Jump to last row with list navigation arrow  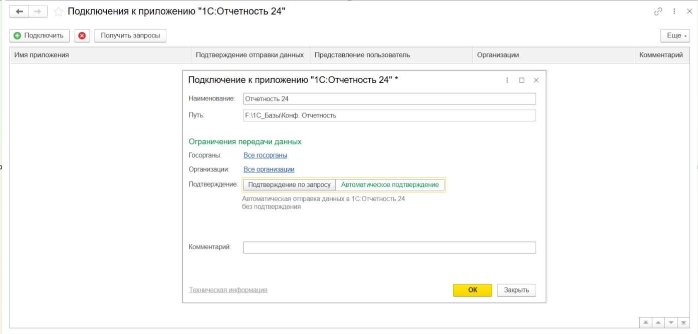683,322
